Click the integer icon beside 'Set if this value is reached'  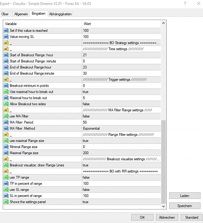(6, 31)
